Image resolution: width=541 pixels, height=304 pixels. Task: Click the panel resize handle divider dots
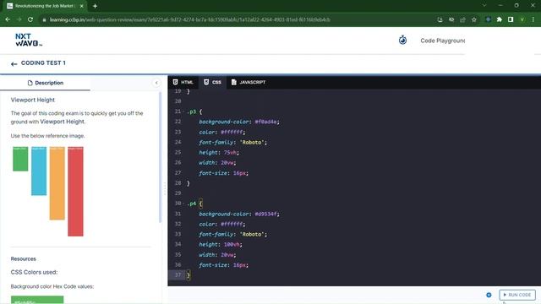tap(165, 188)
